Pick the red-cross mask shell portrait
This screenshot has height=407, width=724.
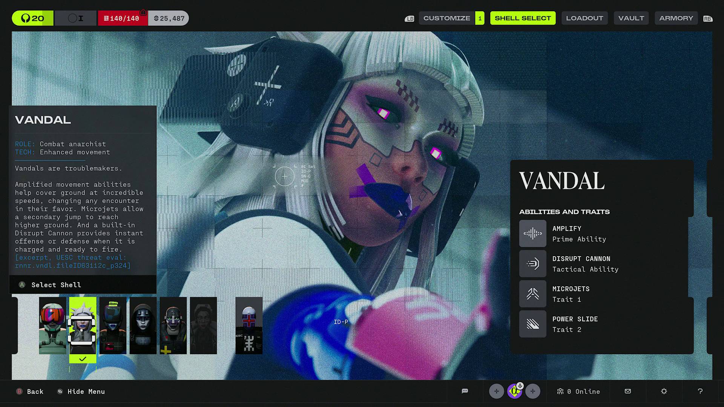tap(249, 326)
